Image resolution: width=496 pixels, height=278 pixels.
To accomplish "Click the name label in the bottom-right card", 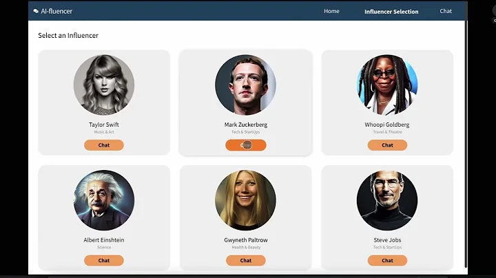I will click(x=387, y=239).
